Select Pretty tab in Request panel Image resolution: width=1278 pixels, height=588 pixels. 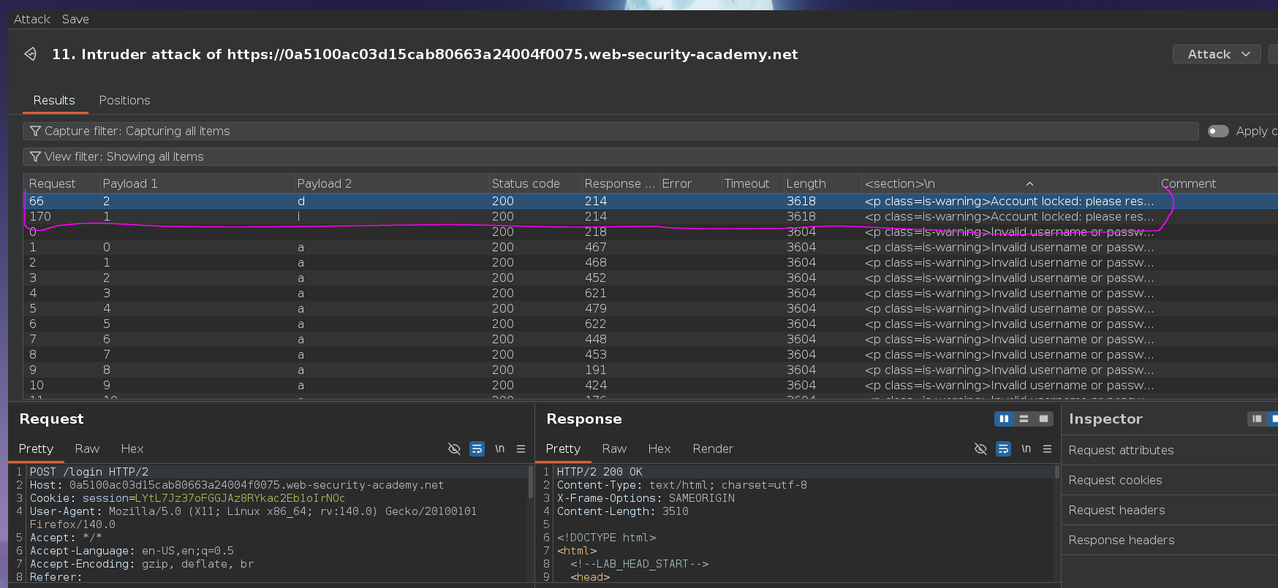36,448
